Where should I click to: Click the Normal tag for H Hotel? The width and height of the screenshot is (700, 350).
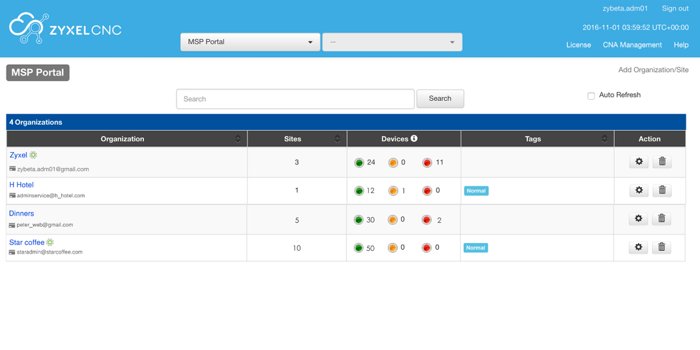pyautogui.click(x=476, y=191)
